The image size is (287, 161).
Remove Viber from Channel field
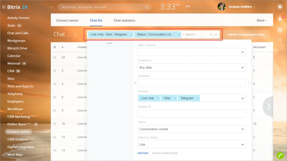[175, 98]
